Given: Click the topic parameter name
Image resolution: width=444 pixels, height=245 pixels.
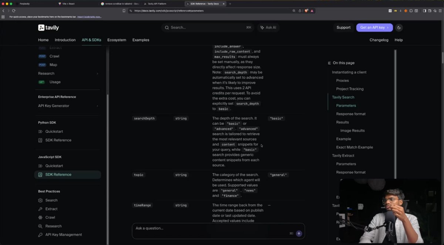Looking at the screenshot, I should point(138,175).
